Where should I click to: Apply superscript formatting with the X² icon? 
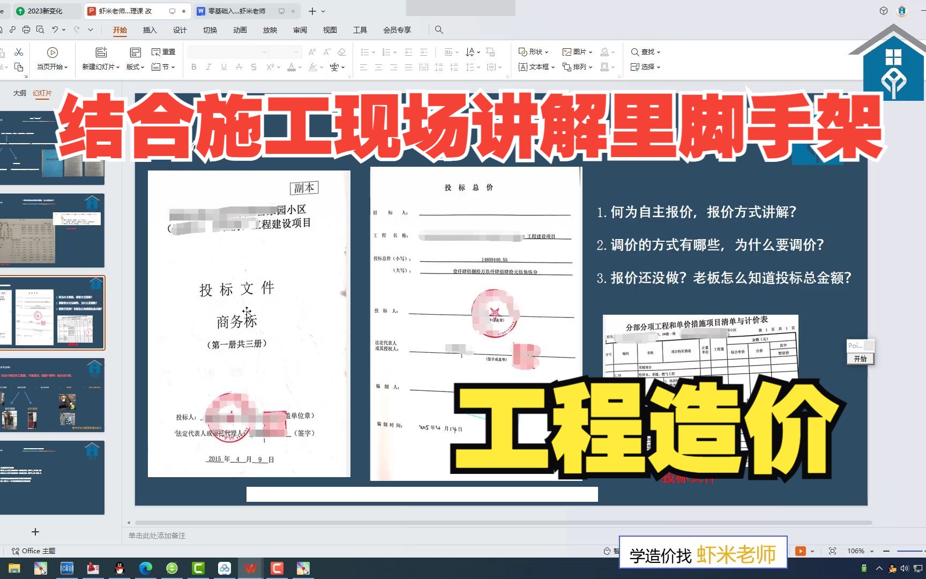(x=270, y=66)
